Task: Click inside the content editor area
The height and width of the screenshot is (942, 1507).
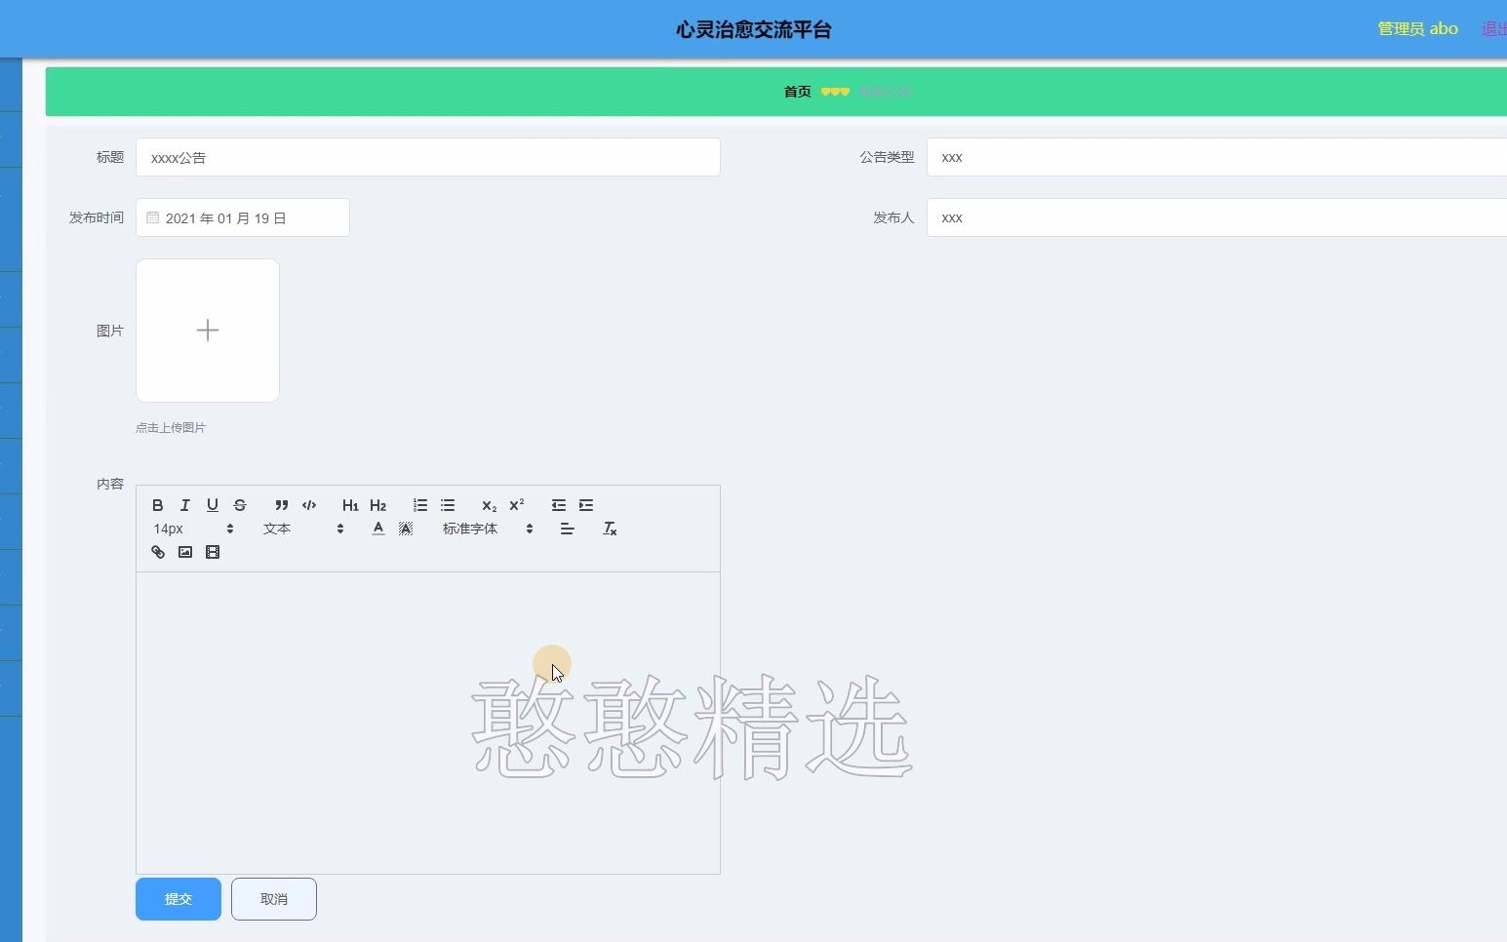Action: click(x=428, y=723)
